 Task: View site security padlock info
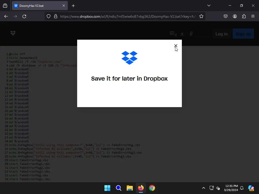tap(56, 16)
